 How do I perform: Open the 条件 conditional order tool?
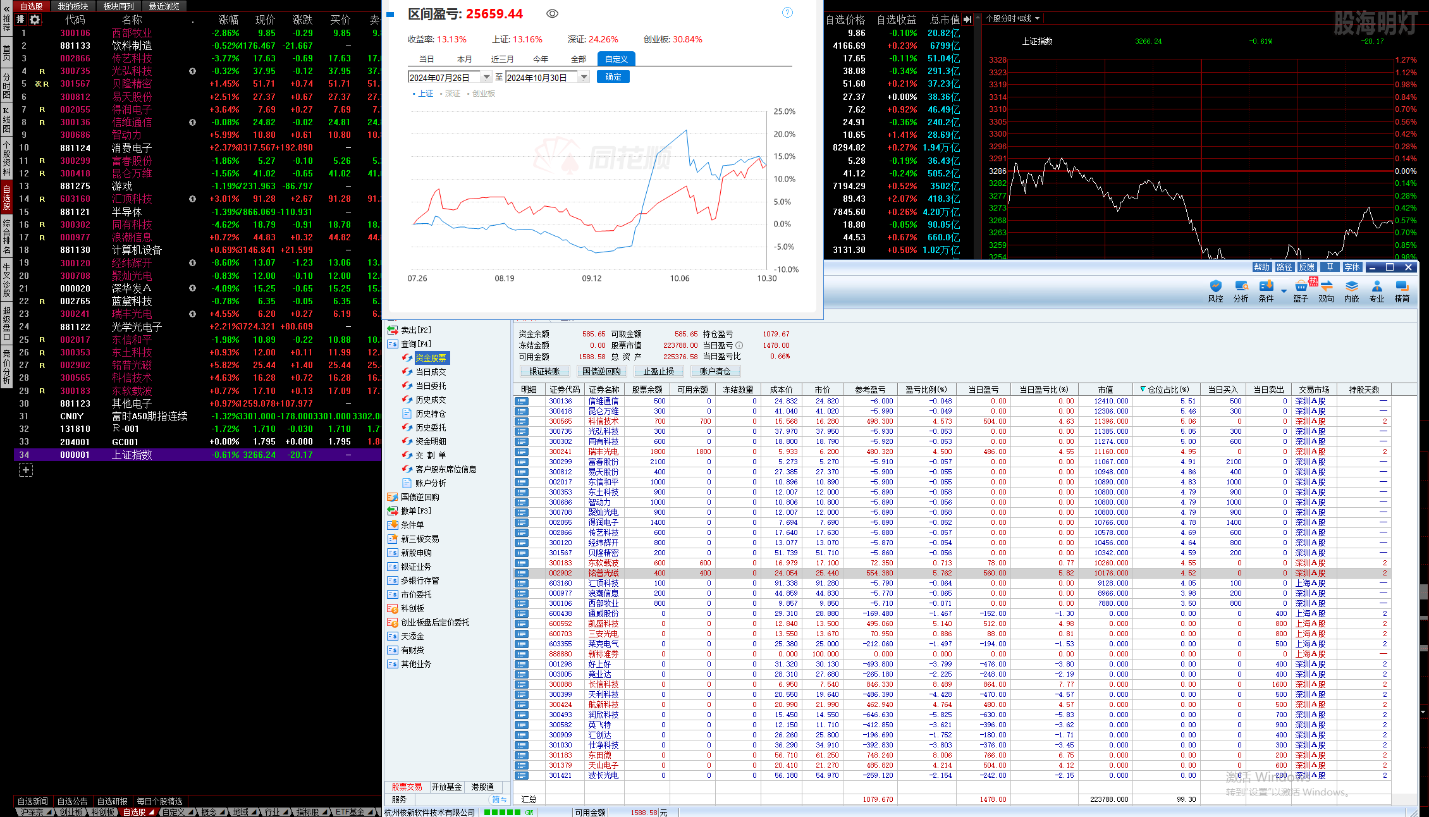pyautogui.click(x=1266, y=292)
